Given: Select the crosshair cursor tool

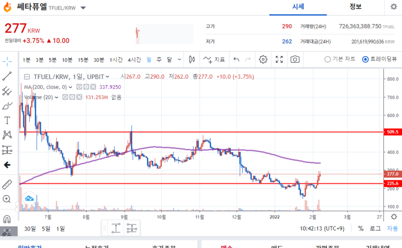Looking at the screenshot, I should click(x=7, y=61).
